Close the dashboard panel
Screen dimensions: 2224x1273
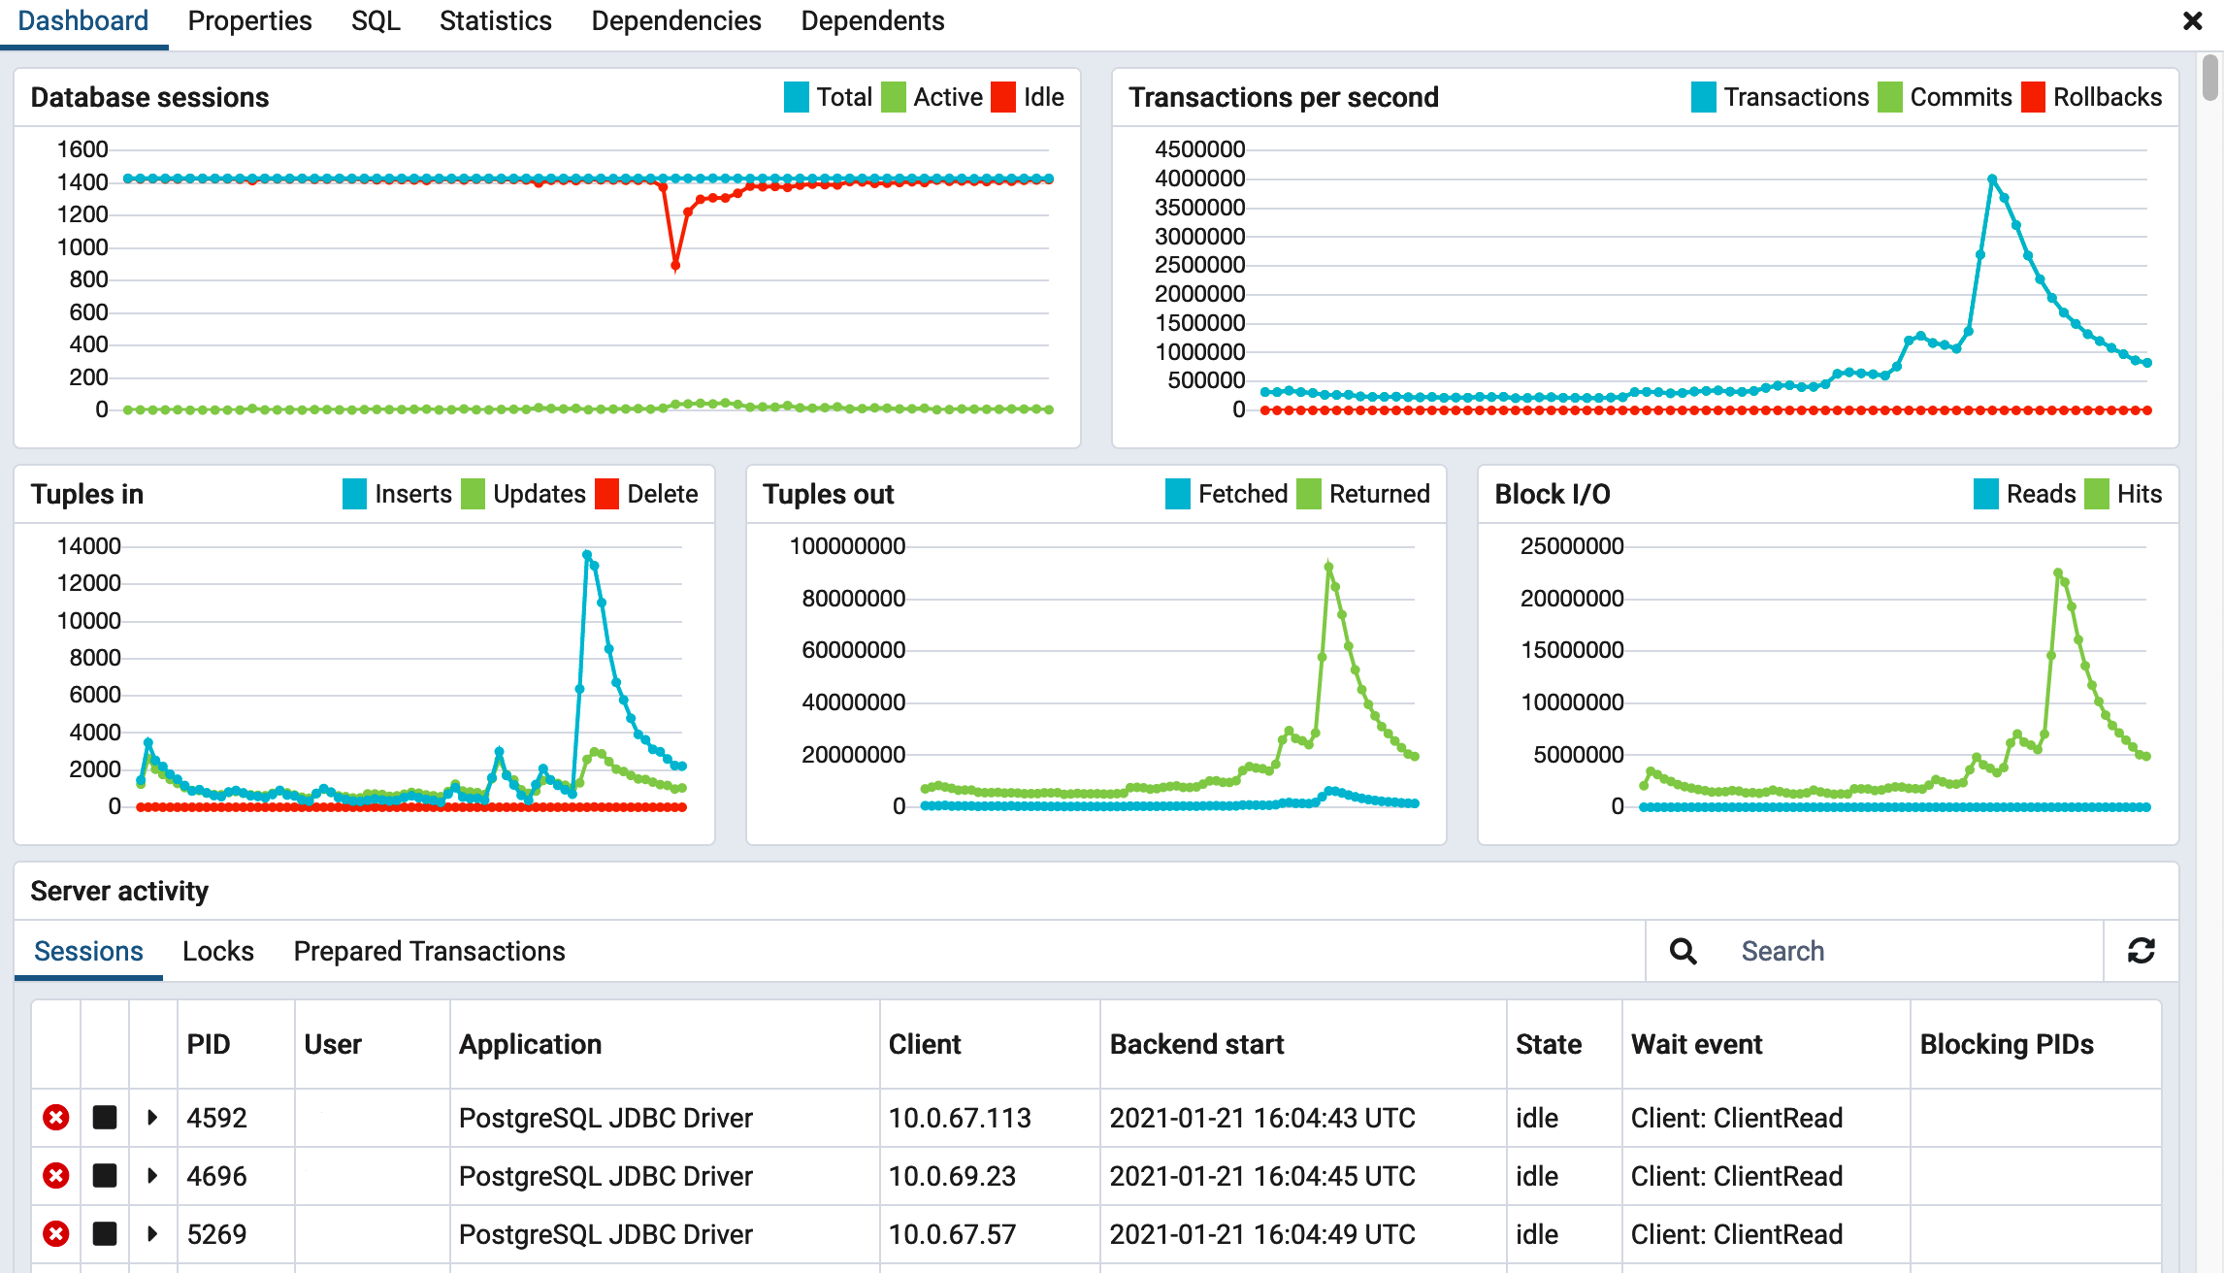coord(2192,20)
